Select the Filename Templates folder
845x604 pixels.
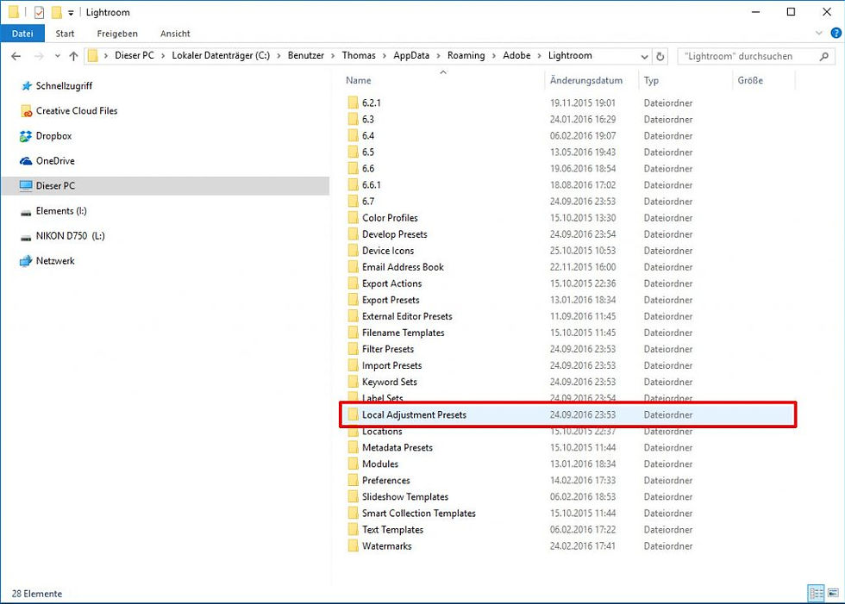(x=404, y=333)
